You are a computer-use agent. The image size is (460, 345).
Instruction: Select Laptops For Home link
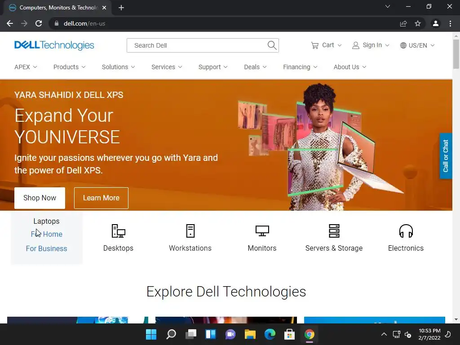click(47, 234)
